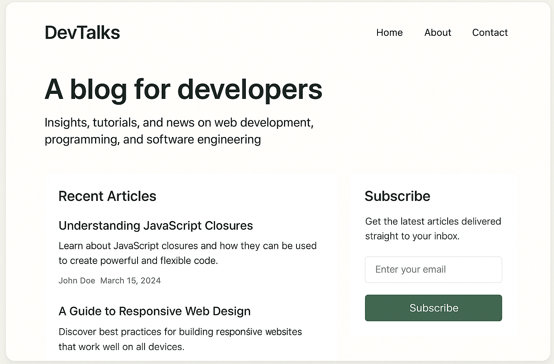
Task: Open the Home navigation link
Action: pyautogui.click(x=389, y=33)
